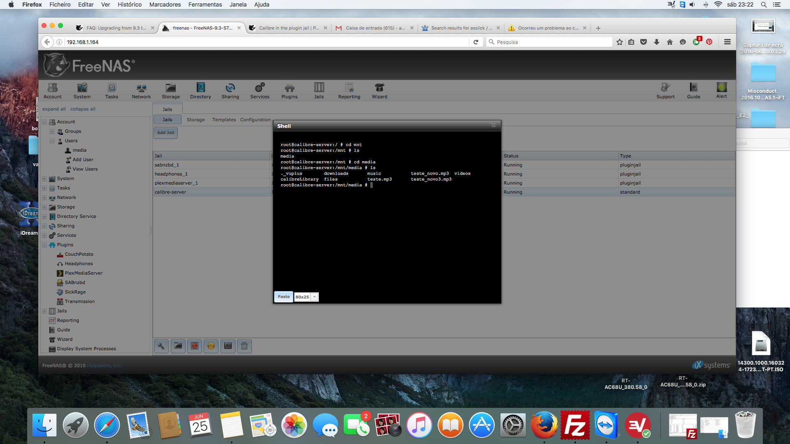Expand the Sharing node in the sidebar tree

pos(44,226)
